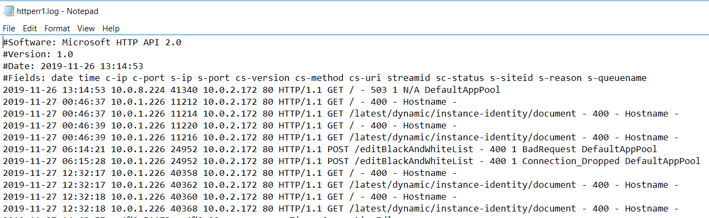Click the "#Date: 2019-11-26" header line

coord(73,66)
